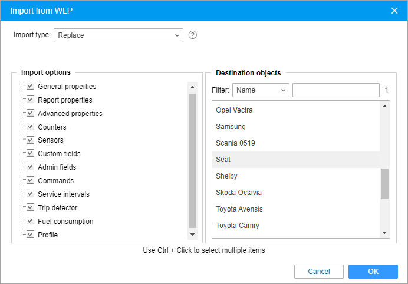The image size is (408, 284).
Task: Click the filter text input field
Action: (x=336, y=90)
